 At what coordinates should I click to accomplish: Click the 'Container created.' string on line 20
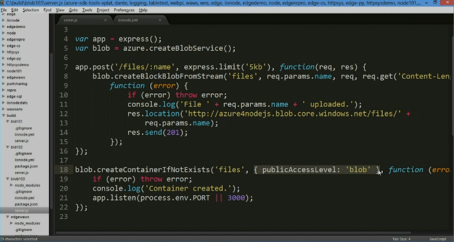coord(188,189)
